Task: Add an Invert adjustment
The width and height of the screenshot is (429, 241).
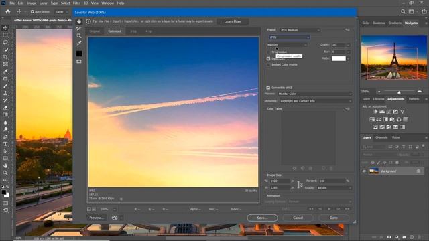Action: coord(375,127)
